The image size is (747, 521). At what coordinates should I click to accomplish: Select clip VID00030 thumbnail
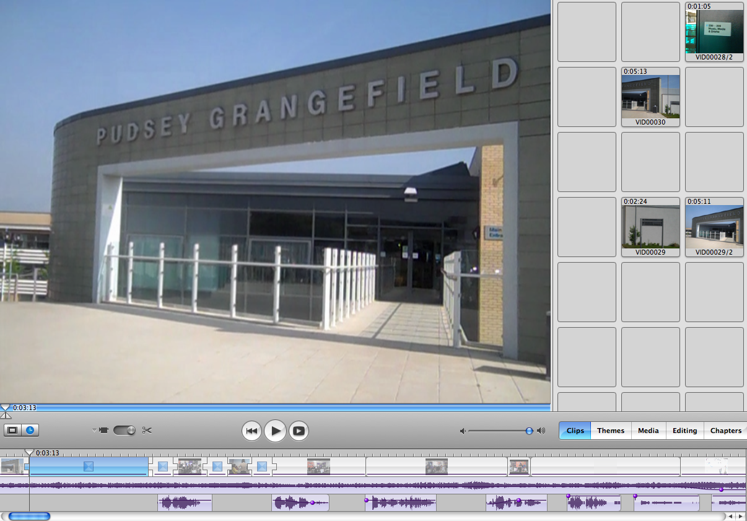point(650,97)
